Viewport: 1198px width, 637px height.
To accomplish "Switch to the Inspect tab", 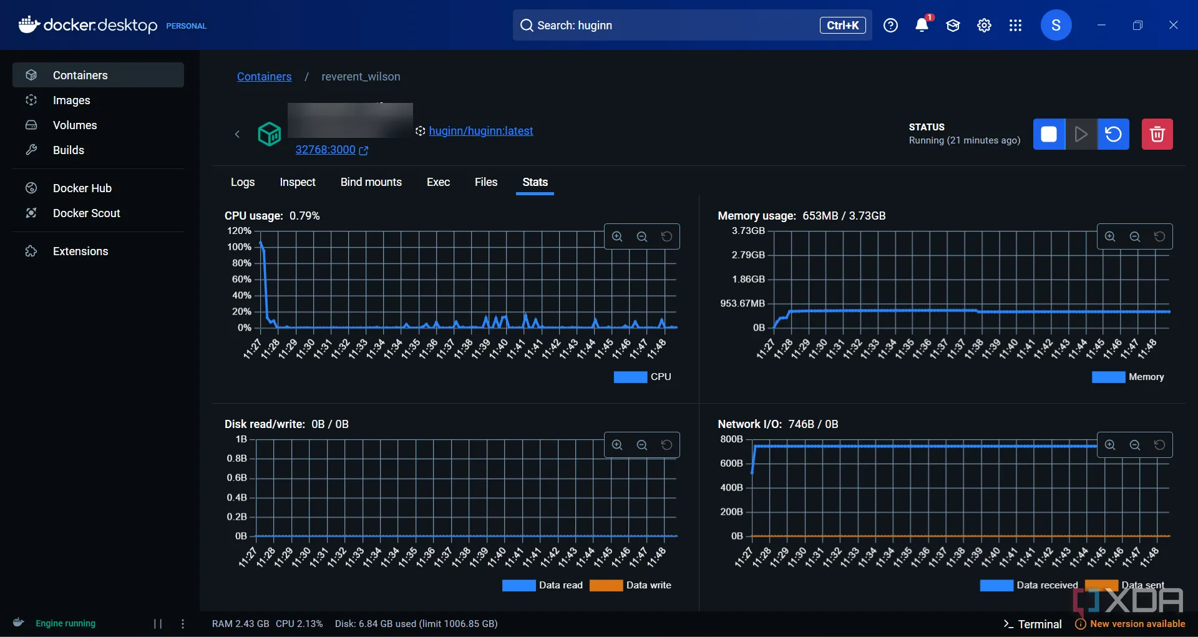I will [298, 182].
